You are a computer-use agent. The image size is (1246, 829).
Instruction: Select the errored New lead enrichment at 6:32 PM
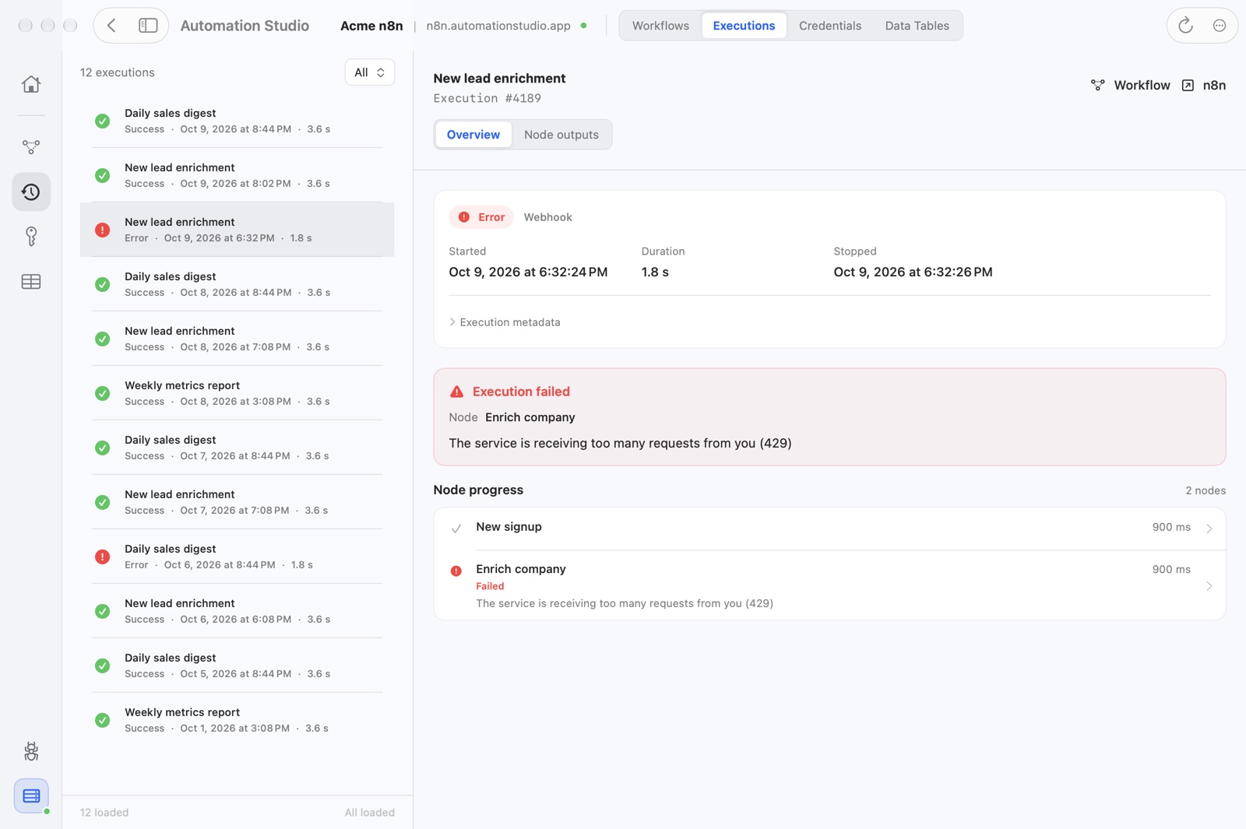pos(237,230)
